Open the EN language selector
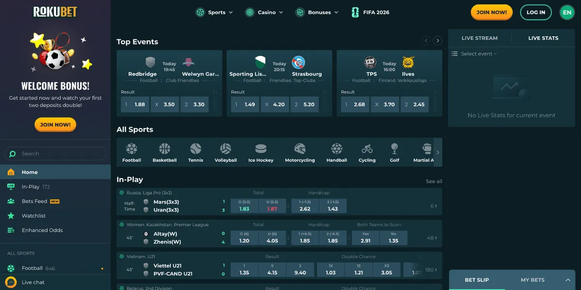Viewport: 581px width, 290px height. pos(567,12)
